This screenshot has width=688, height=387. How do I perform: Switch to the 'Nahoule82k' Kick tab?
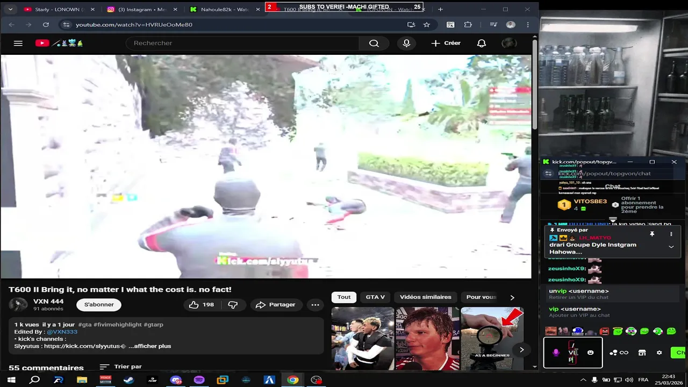coord(225,9)
